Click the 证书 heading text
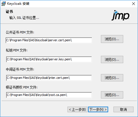138x117 pixels. click(x=9, y=12)
